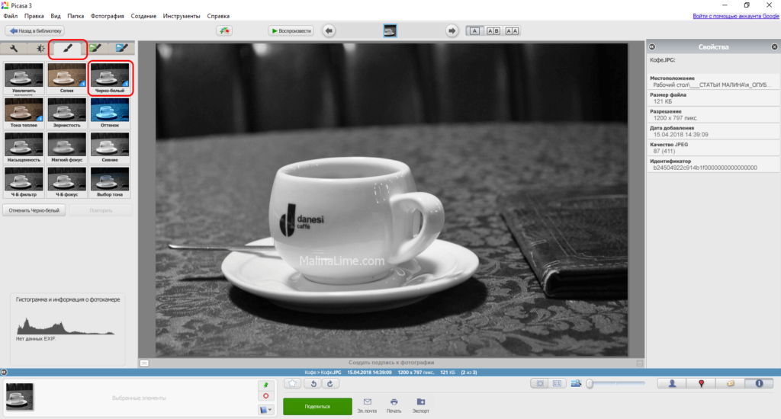This screenshot has height=419, width=781.
Task: Apply the Soft Focus (Мягкий фокус) effect
Action: pyautogui.click(x=67, y=147)
